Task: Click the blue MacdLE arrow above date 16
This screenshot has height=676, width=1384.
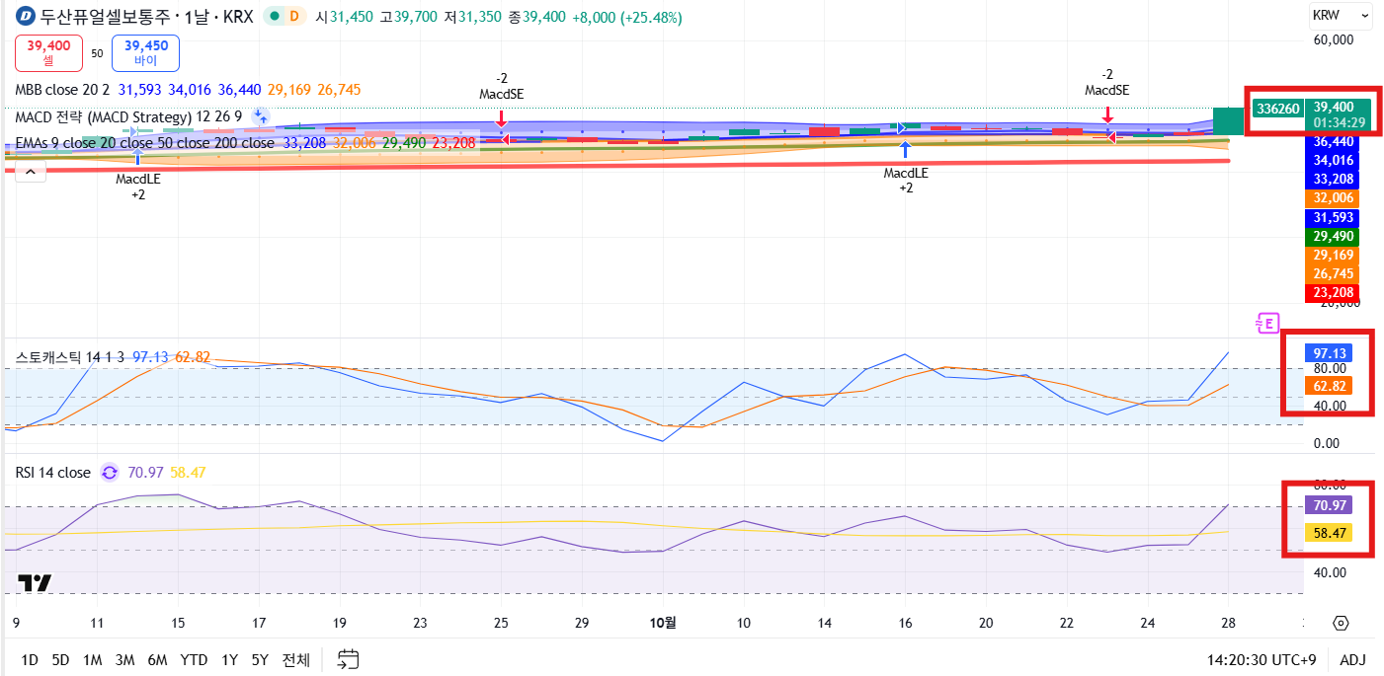Action: pos(904,150)
